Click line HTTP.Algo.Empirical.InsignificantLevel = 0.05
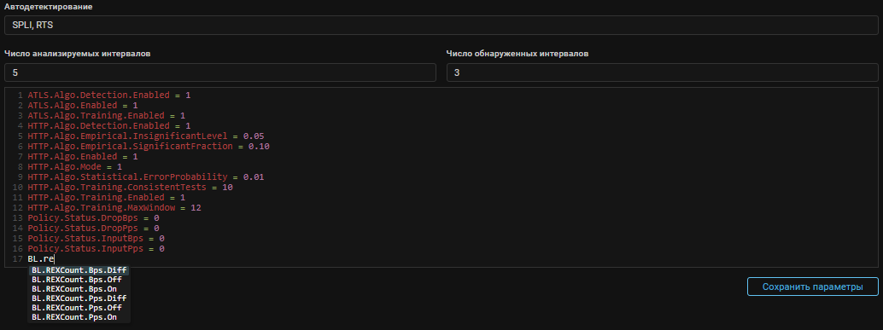This screenshot has height=330, width=883. point(146,136)
